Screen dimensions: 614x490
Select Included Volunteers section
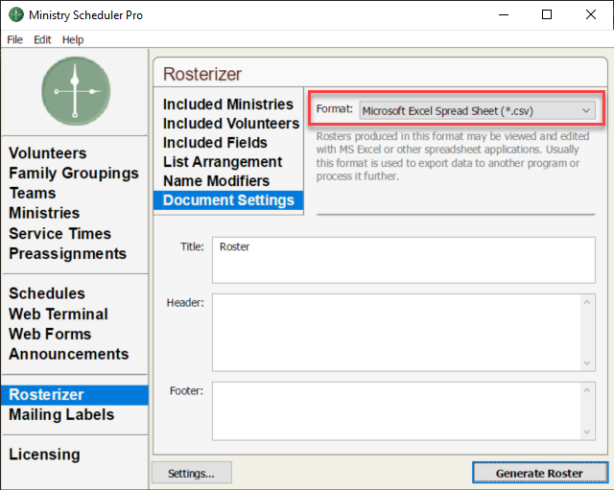click(230, 124)
